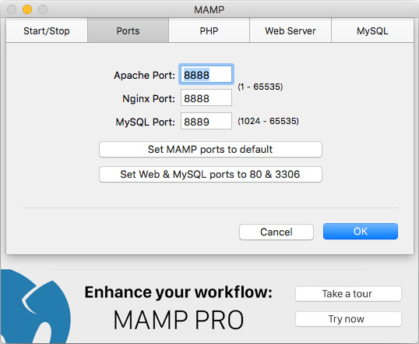Click the MAMP PRO promo heading

point(178,320)
